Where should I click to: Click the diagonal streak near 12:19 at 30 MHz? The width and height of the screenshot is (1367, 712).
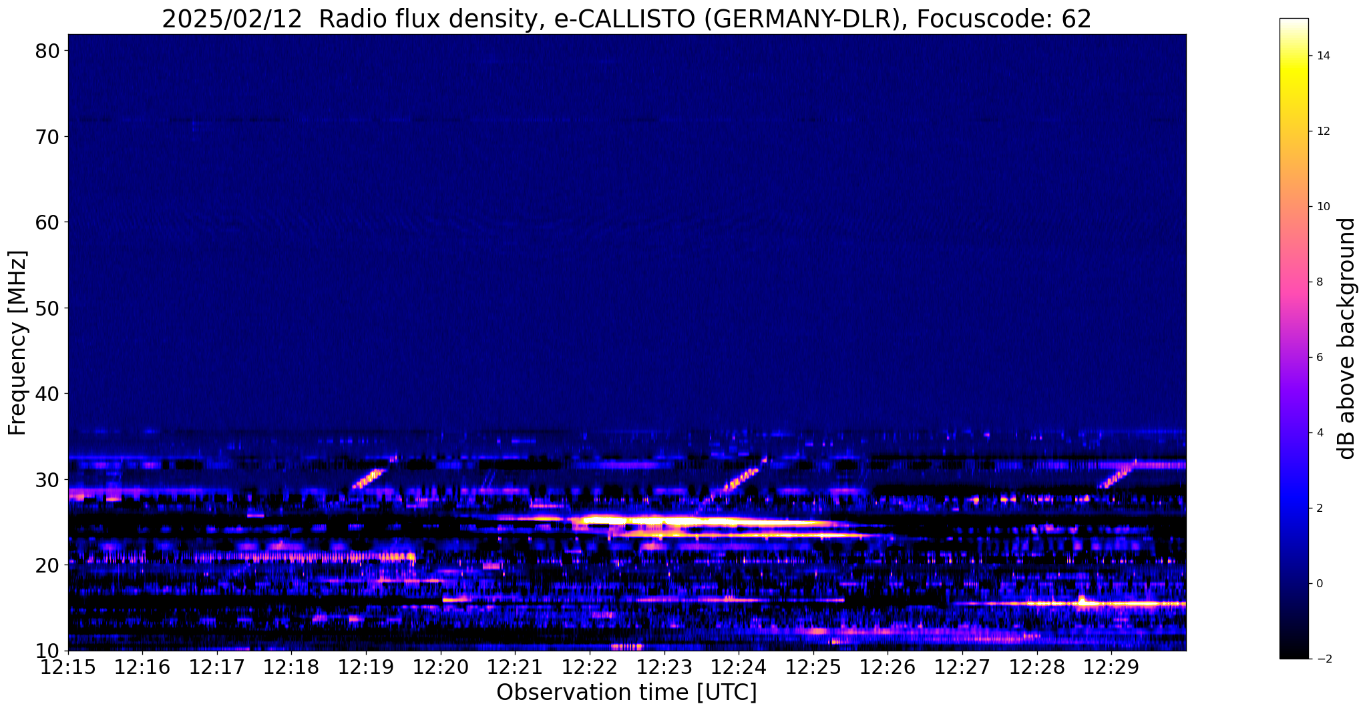point(369,478)
